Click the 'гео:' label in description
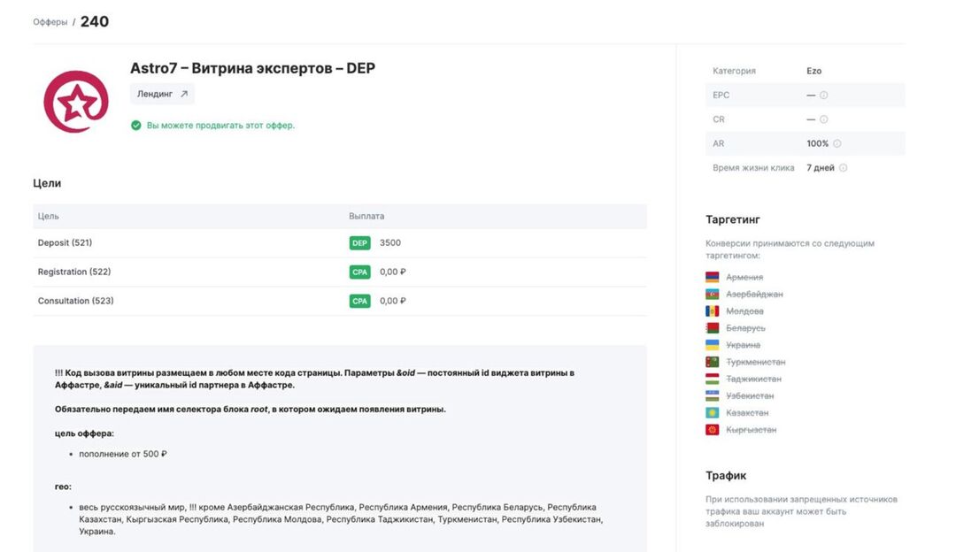Screen dimensions: 956x552 coord(63,487)
